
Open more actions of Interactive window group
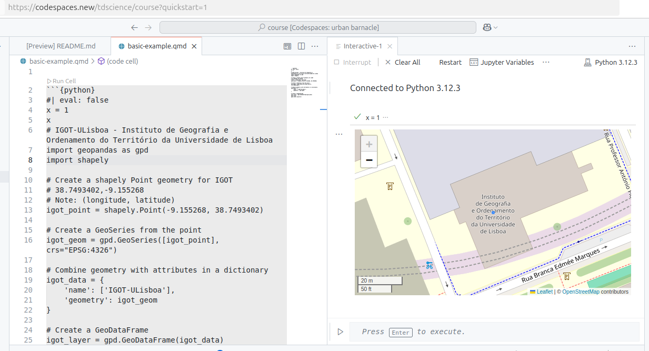[x=632, y=46]
